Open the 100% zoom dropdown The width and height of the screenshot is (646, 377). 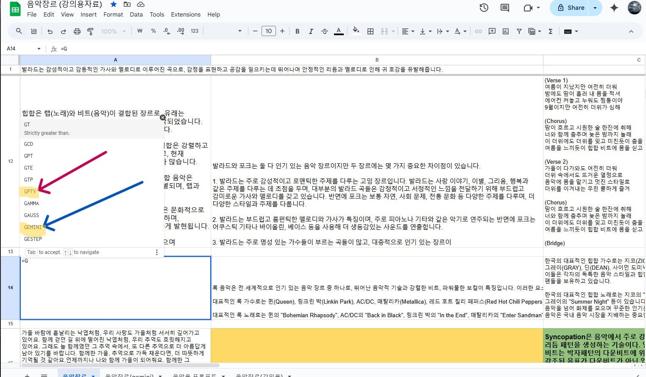coord(113,31)
